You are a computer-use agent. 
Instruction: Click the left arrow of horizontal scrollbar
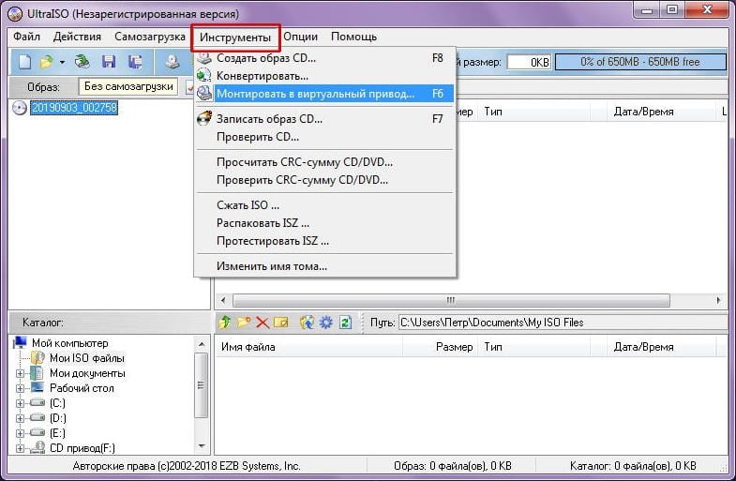pyautogui.click(x=223, y=300)
